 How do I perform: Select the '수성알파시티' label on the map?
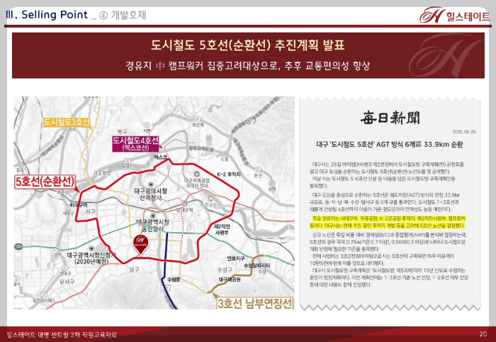tap(257, 266)
